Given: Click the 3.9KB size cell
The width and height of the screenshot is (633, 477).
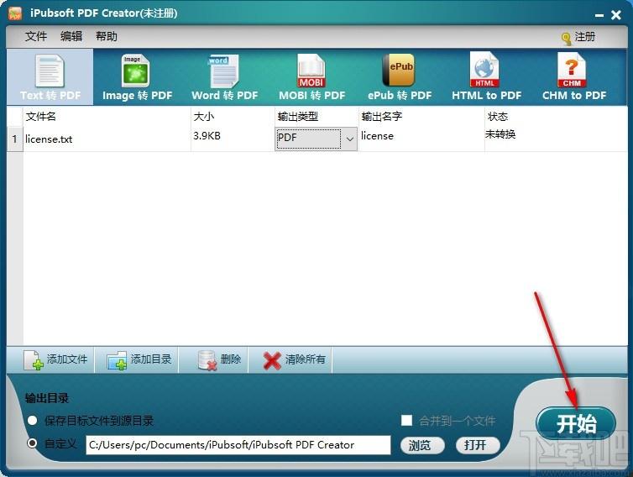Looking at the screenshot, I should tap(232, 139).
